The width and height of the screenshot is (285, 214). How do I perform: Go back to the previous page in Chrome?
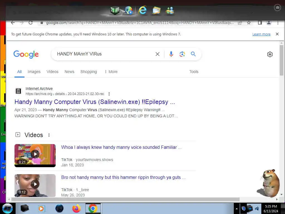[13, 23]
